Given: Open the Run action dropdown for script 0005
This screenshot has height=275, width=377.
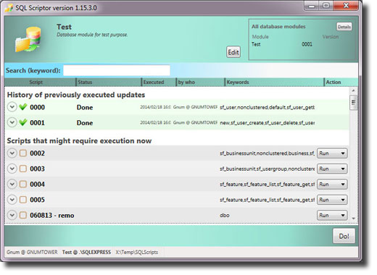Looking at the screenshot, I should click(332, 200).
